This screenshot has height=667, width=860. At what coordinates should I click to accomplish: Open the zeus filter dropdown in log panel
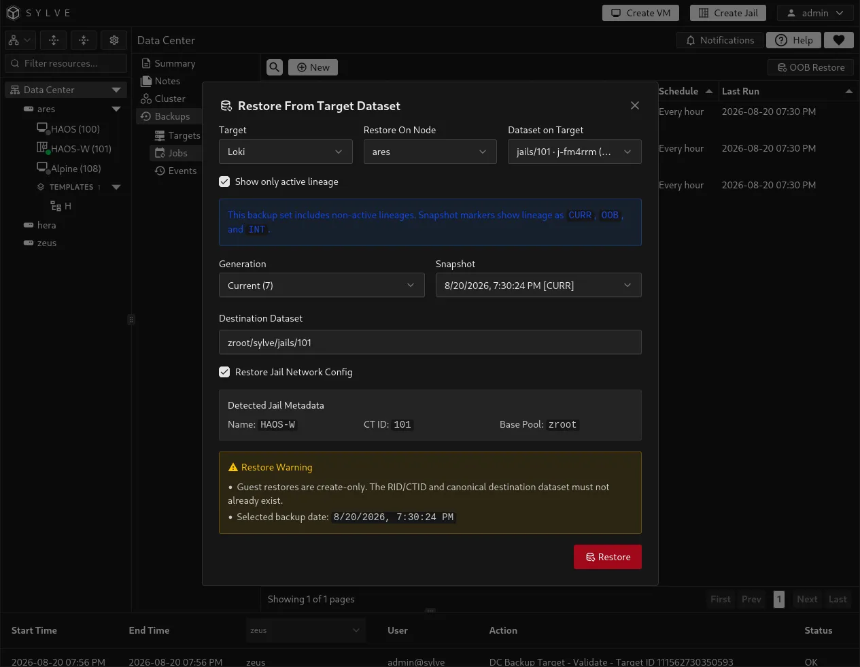(x=306, y=630)
